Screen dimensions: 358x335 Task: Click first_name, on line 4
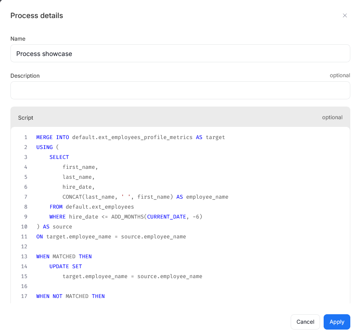(x=80, y=167)
